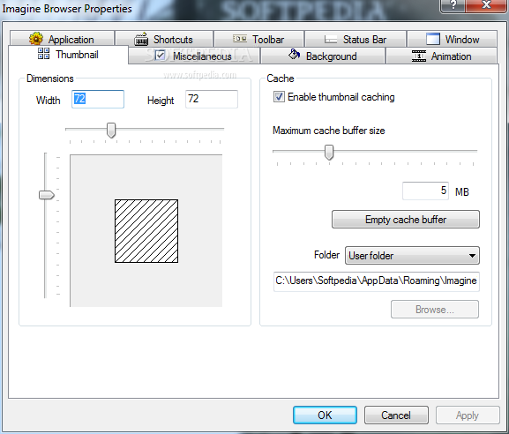Screen dimensions: 509x434
Task: Click the cache size MB input field
Action: click(x=425, y=191)
